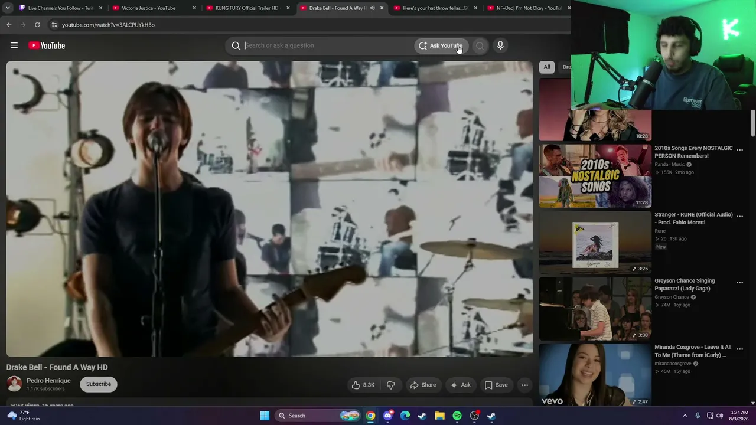Go back to the previous page

coord(9,25)
